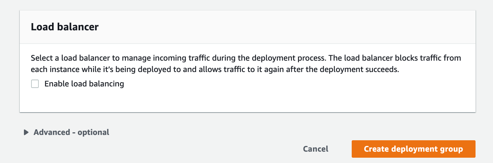Expand the Advanced - optional section
This screenshot has height=163, width=493.
tap(67, 132)
